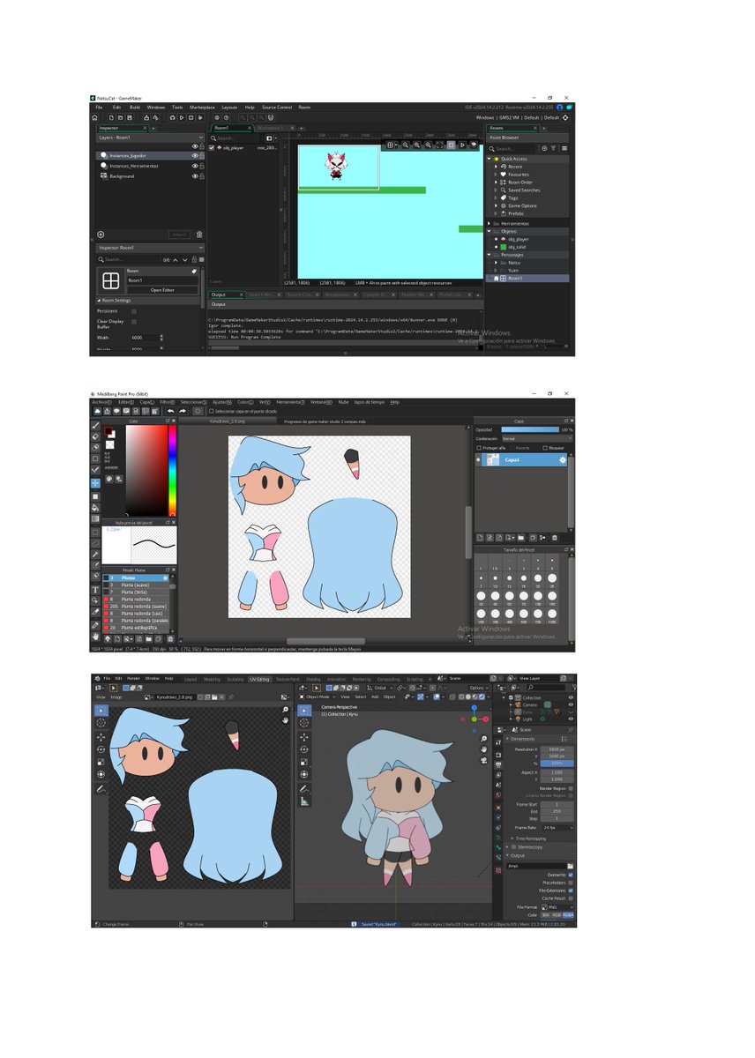Screen dimensions: 755x1058
Task: Tick the Clear Display Buffer checkbox
Action: tap(134, 322)
